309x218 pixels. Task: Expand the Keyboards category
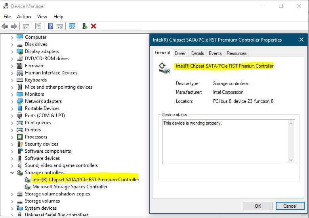coord(12,80)
